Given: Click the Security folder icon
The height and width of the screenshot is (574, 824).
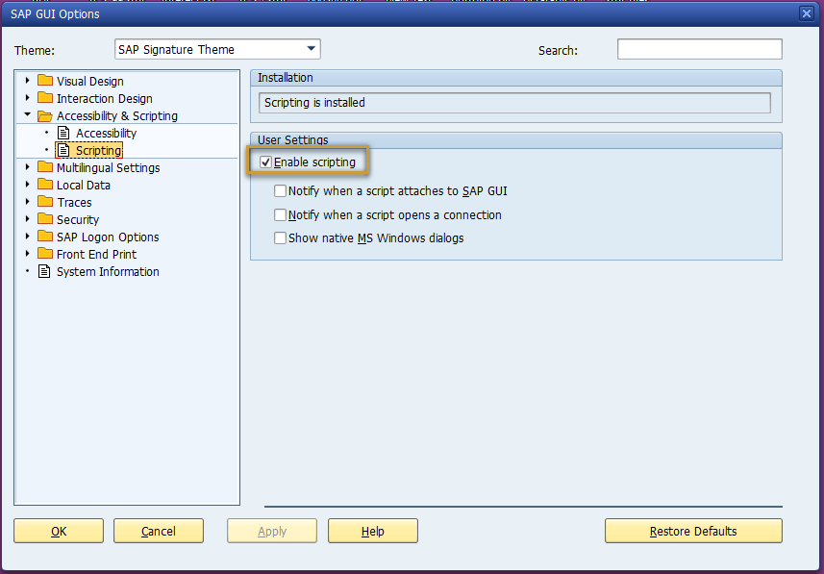Looking at the screenshot, I should coord(45,219).
